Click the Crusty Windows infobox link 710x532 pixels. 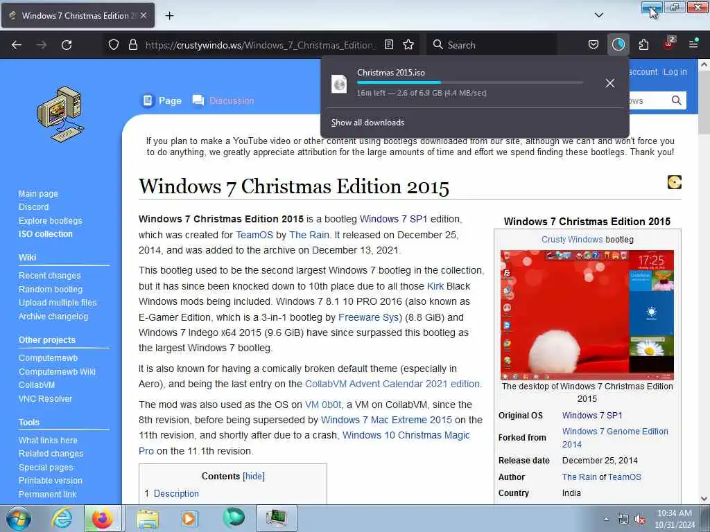[x=572, y=239]
